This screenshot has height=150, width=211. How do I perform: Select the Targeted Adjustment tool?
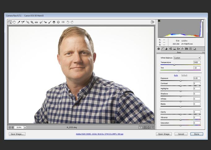tap(28, 22)
